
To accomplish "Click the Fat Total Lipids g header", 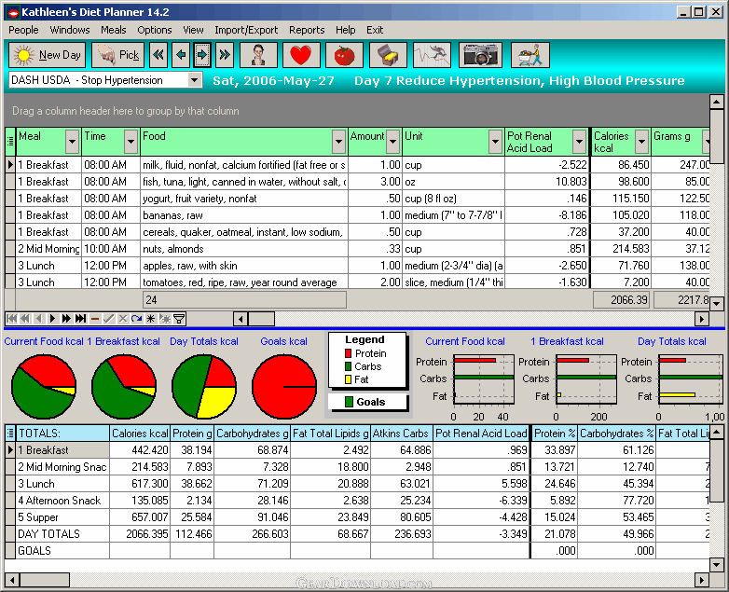I will [x=330, y=433].
